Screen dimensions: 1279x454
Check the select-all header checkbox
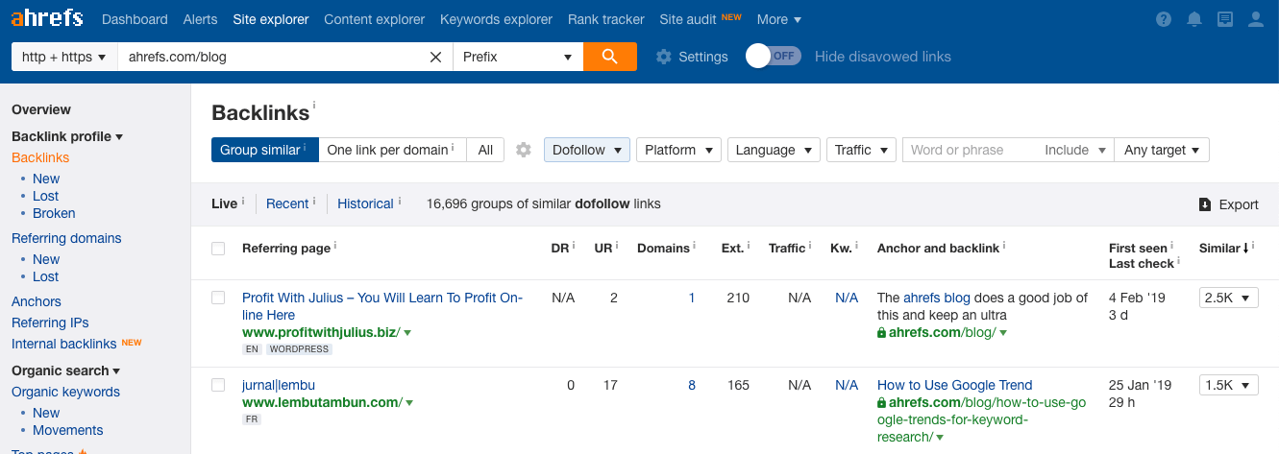click(218, 249)
